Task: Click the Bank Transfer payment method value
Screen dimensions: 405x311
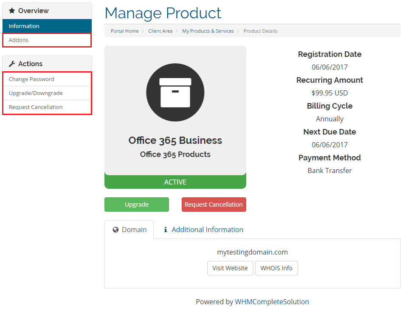Action: [329, 171]
